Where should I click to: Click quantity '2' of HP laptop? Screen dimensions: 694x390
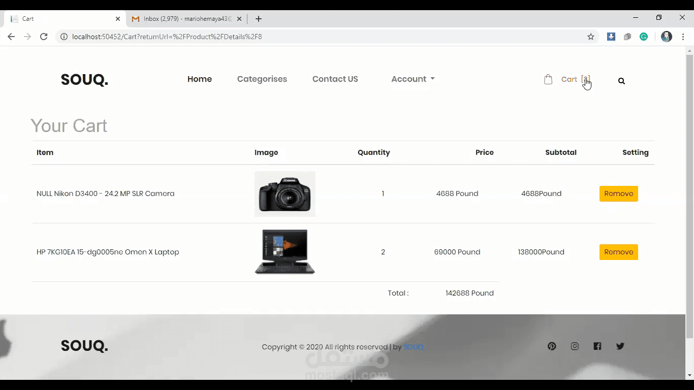click(x=383, y=252)
